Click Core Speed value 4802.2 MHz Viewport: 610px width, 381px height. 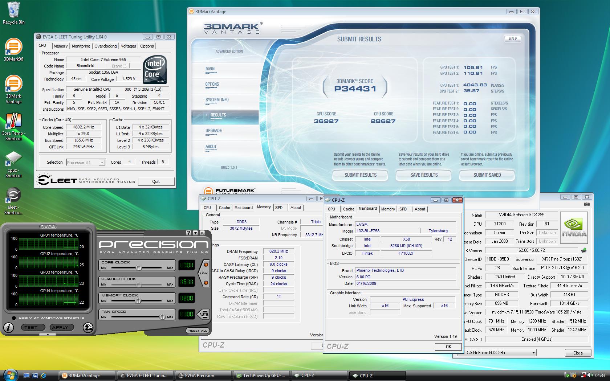[x=84, y=127]
